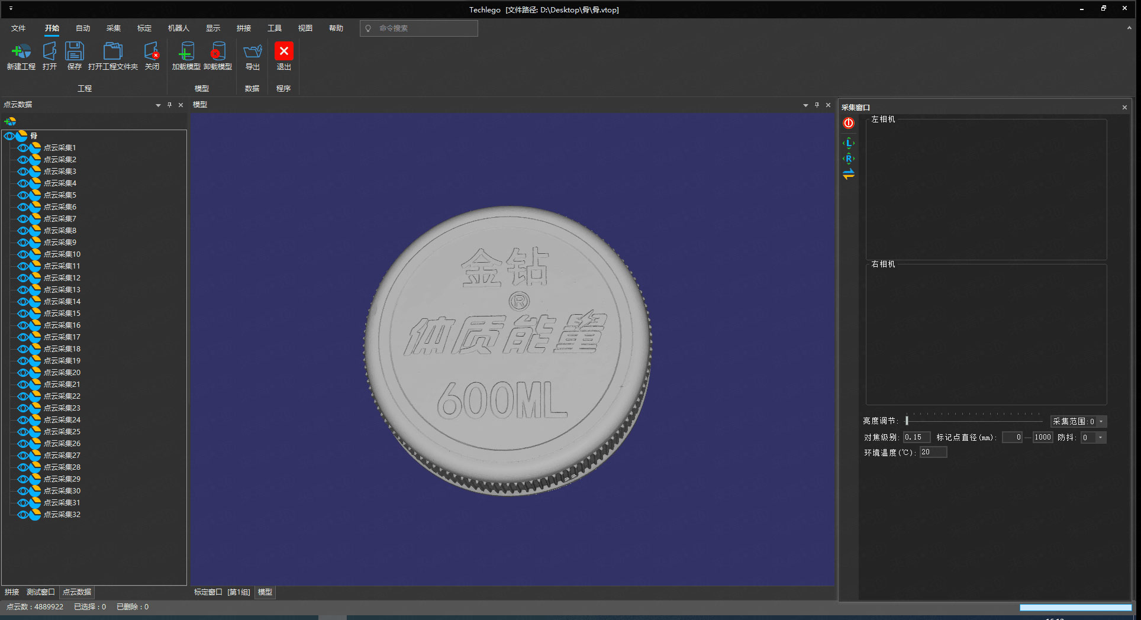
Task: Expand the 防抖 dropdown
Action: 1100,438
